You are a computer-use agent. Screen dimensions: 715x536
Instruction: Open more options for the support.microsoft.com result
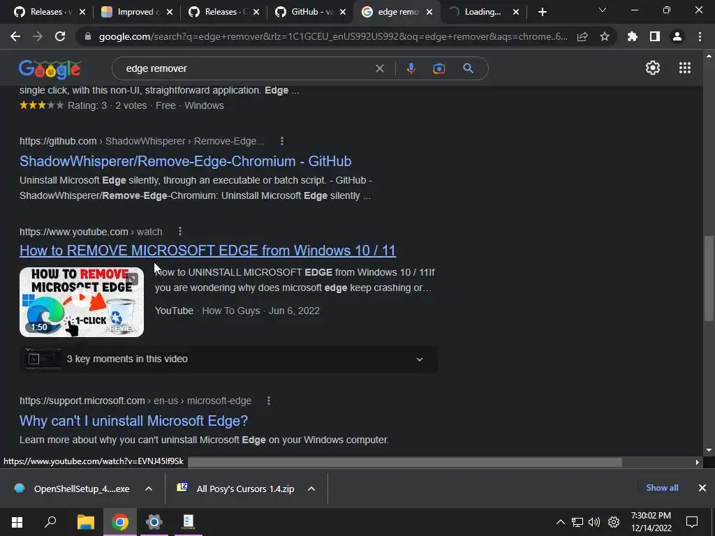coord(269,401)
